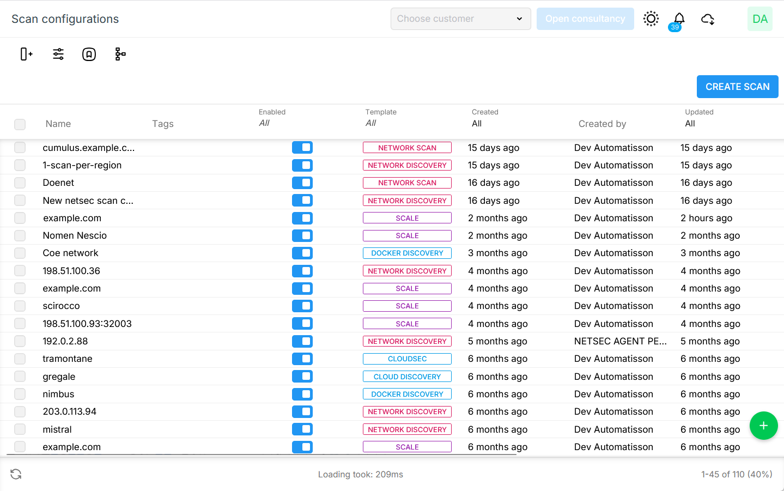
Task: Sort table by Name column header
Action: point(58,124)
